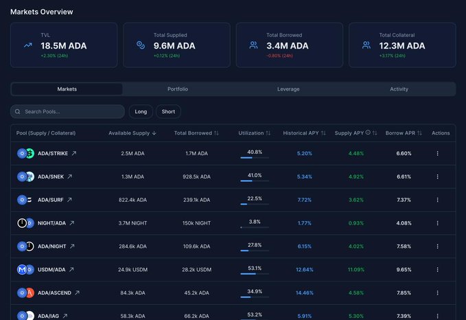The height and width of the screenshot is (320, 466).
Task: Switch to the Markets tab
Action: point(67,89)
